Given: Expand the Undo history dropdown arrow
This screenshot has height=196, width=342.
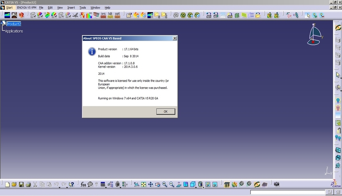Looking at the screenshot, I should [59, 187].
